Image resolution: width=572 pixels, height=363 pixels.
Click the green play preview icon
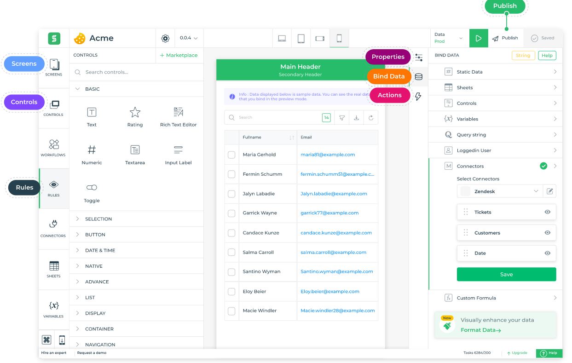[x=479, y=38]
